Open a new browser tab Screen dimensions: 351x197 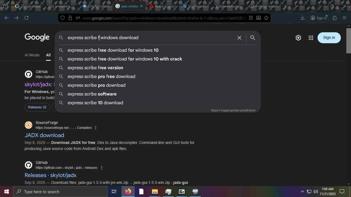coord(285,6)
